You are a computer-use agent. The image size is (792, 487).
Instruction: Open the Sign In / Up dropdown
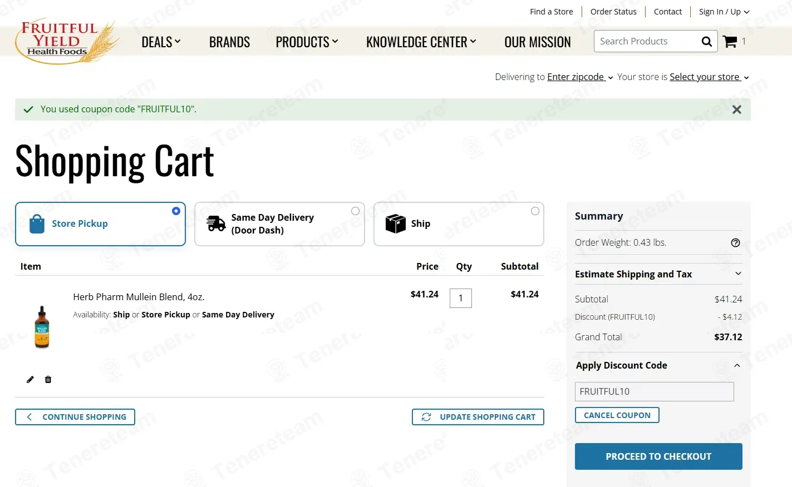click(x=724, y=12)
